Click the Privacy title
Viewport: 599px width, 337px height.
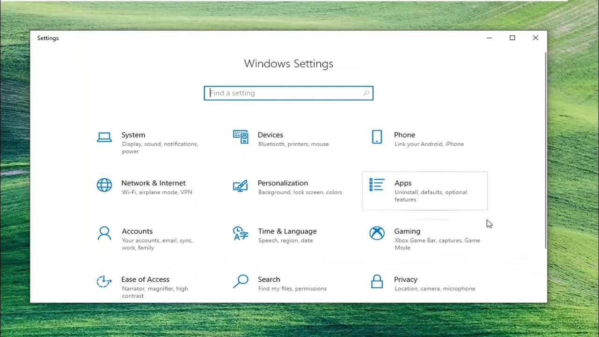click(406, 279)
